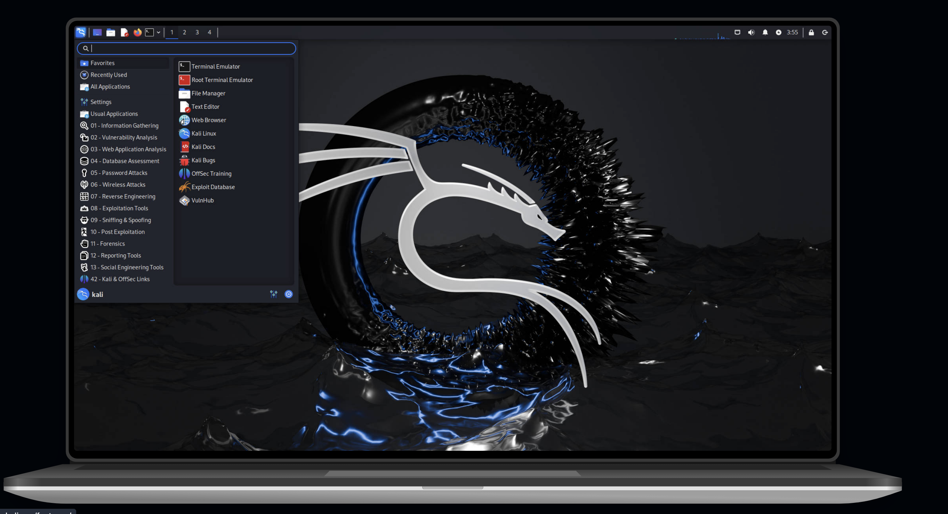Open 11 - Forensics category
Image resolution: width=948 pixels, height=514 pixels.
pyautogui.click(x=123, y=243)
